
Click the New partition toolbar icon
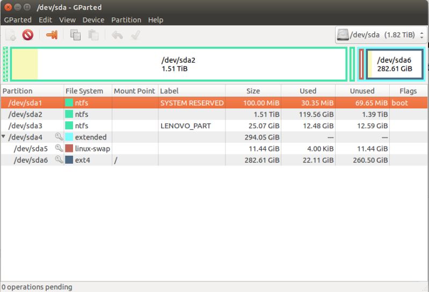point(11,35)
